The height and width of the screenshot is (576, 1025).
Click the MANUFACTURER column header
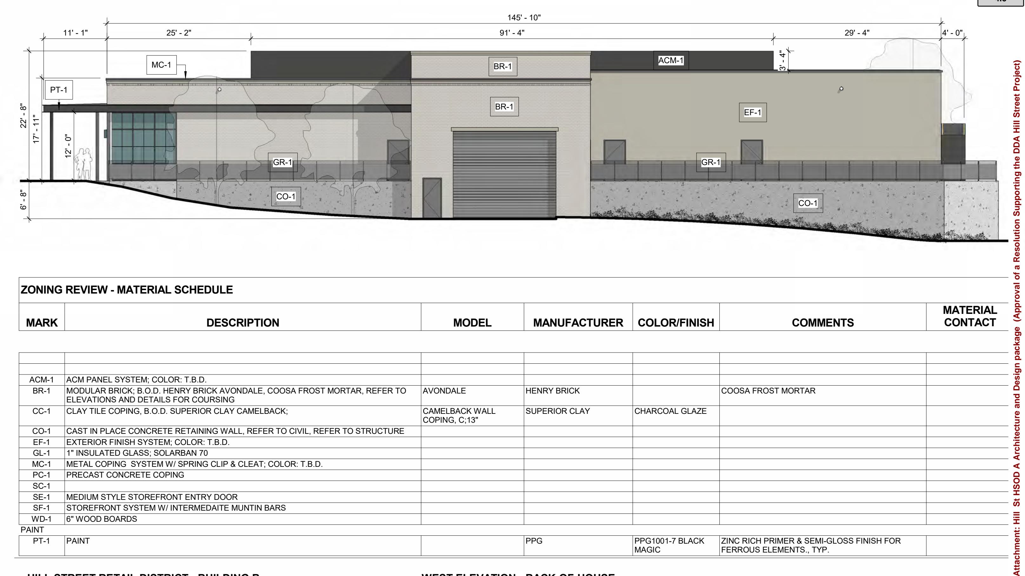pyautogui.click(x=578, y=323)
